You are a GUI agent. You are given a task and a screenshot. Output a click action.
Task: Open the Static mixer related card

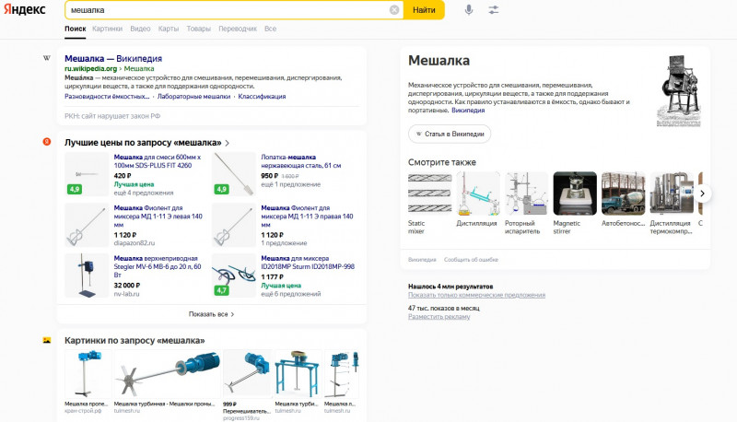click(429, 203)
